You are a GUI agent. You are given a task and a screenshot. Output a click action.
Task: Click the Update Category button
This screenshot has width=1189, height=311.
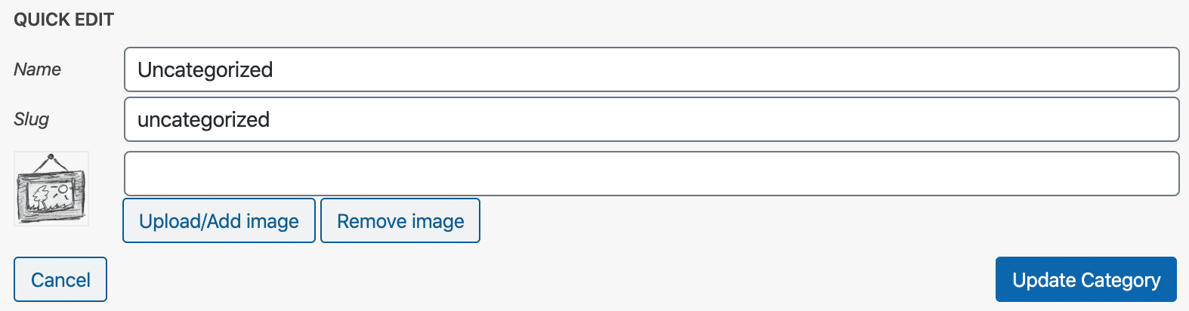pyautogui.click(x=1086, y=279)
